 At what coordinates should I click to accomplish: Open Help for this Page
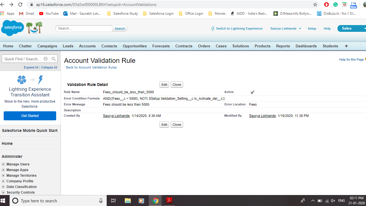[351, 59]
